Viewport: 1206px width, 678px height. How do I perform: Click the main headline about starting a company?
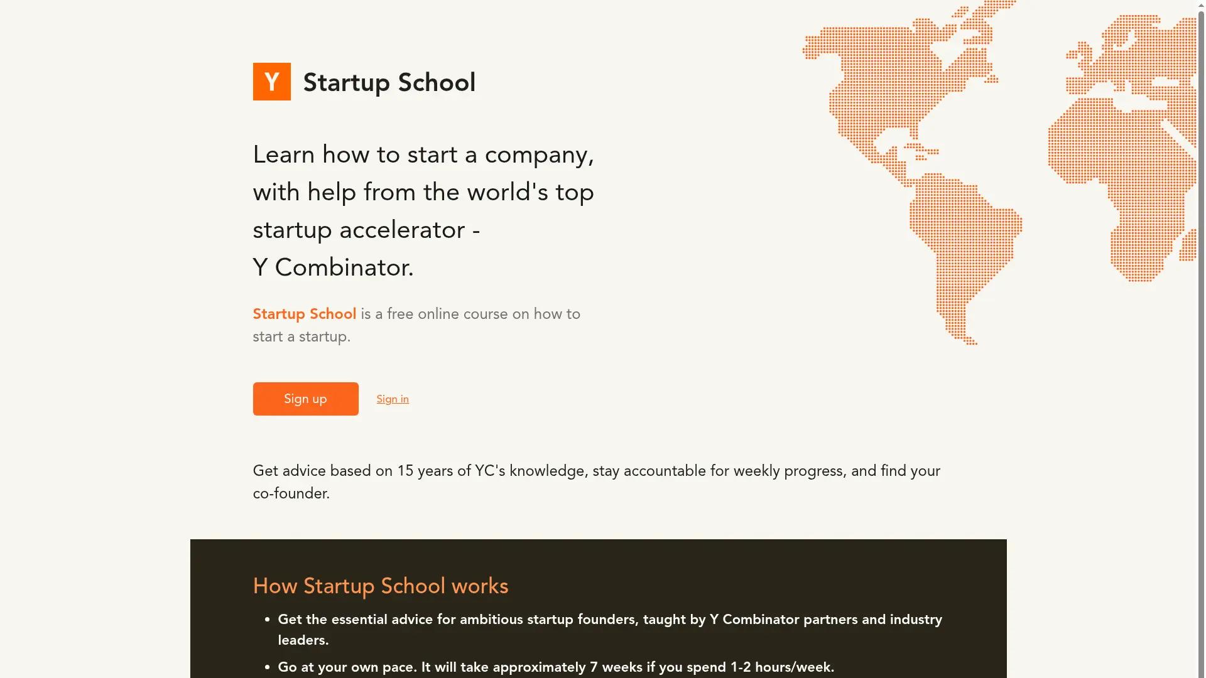pos(423,210)
